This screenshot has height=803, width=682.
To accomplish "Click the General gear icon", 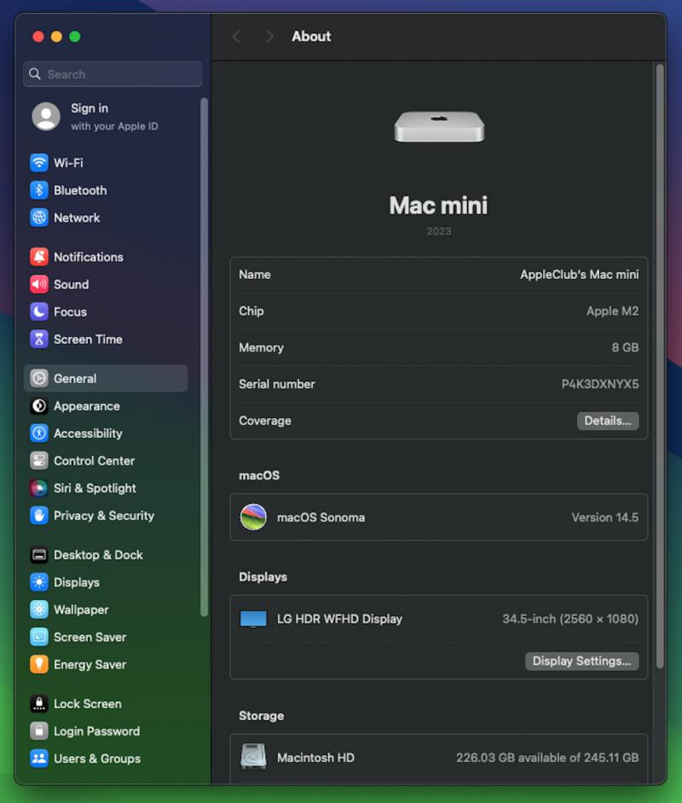I will (39, 378).
